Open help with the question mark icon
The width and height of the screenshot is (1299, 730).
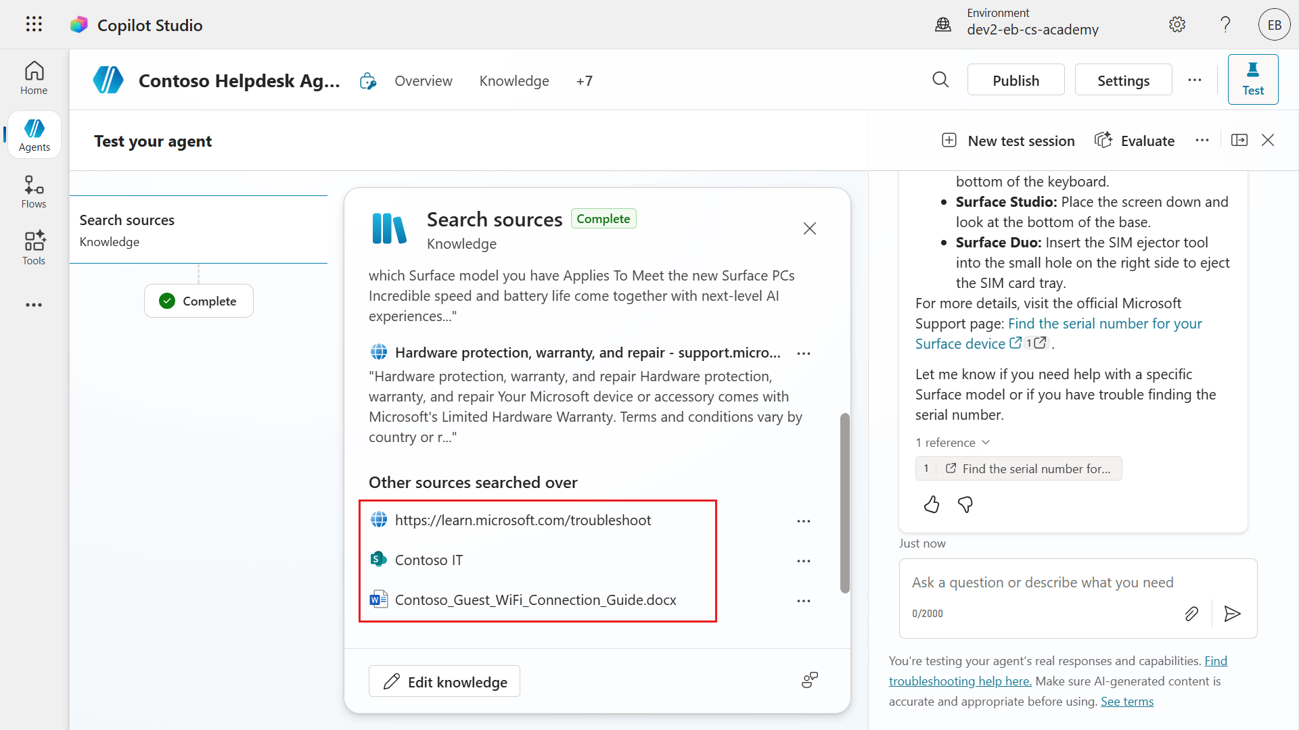pos(1225,24)
